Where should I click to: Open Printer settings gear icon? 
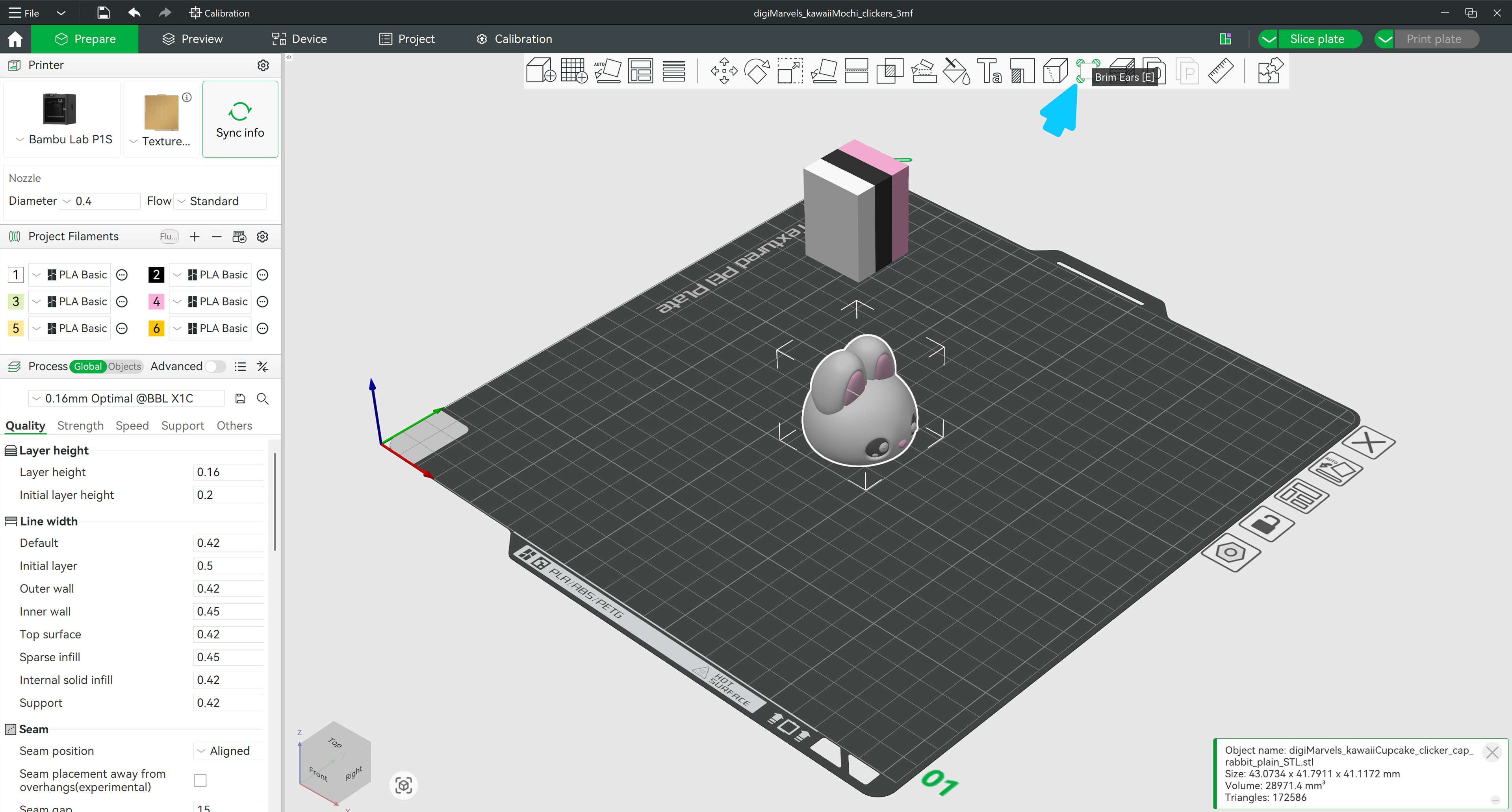coord(263,65)
